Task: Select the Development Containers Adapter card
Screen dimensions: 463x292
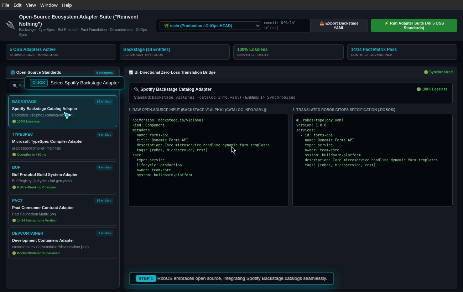Action: click(63, 243)
